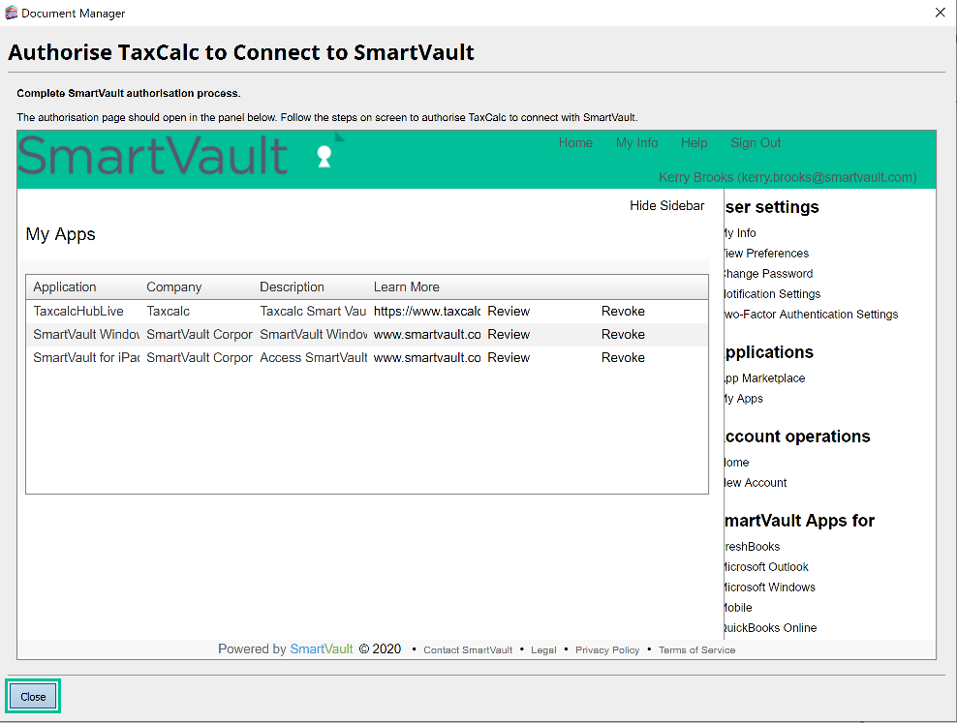Image resolution: width=957 pixels, height=723 pixels.
Task: Click Sign Out in the top navigation
Action: tap(756, 142)
